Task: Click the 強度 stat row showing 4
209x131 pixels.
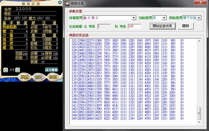Action: coord(15,40)
